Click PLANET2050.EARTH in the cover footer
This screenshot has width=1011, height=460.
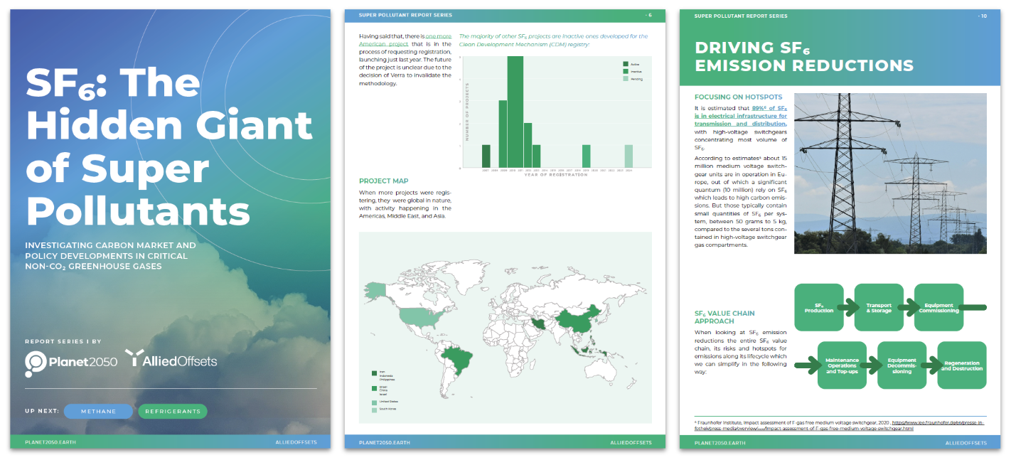(x=49, y=442)
